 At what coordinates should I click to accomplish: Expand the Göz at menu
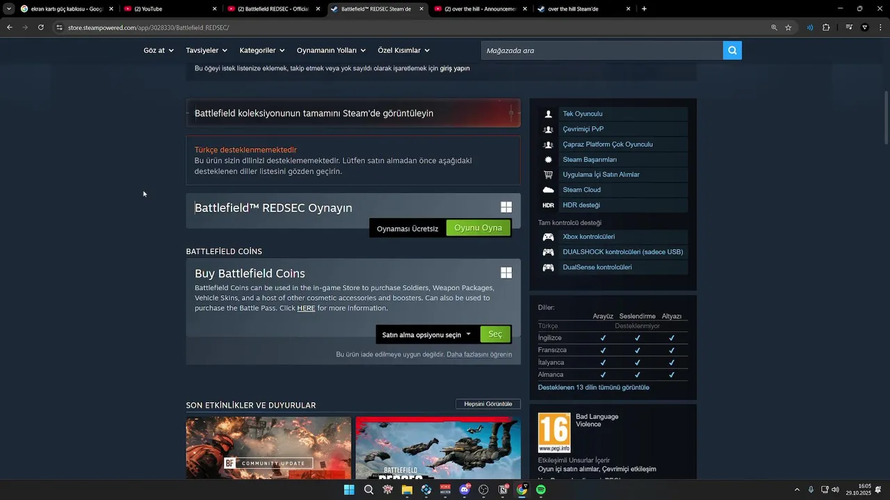coord(159,51)
